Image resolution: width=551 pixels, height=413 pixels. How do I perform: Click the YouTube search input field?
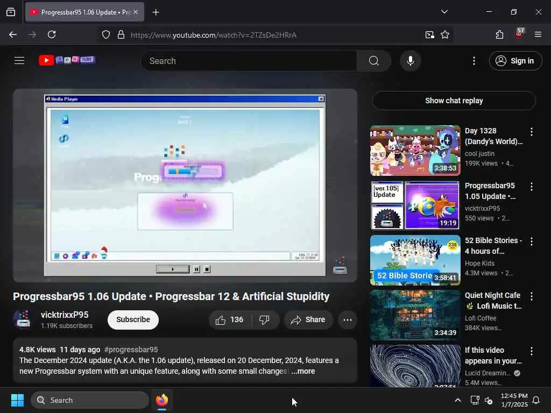point(249,61)
